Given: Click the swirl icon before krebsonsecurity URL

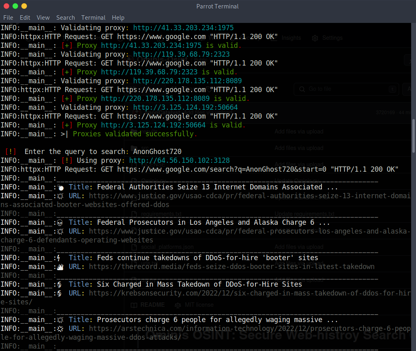Looking at the screenshot, I should pyautogui.click(x=60, y=293).
